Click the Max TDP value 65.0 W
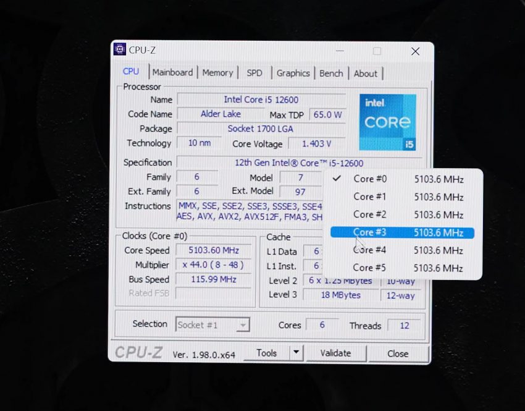Viewport: 525px width, 411px height. pyautogui.click(x=327, y=115)
